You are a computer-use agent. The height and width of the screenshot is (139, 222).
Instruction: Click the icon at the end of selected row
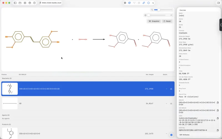(171, 89)
